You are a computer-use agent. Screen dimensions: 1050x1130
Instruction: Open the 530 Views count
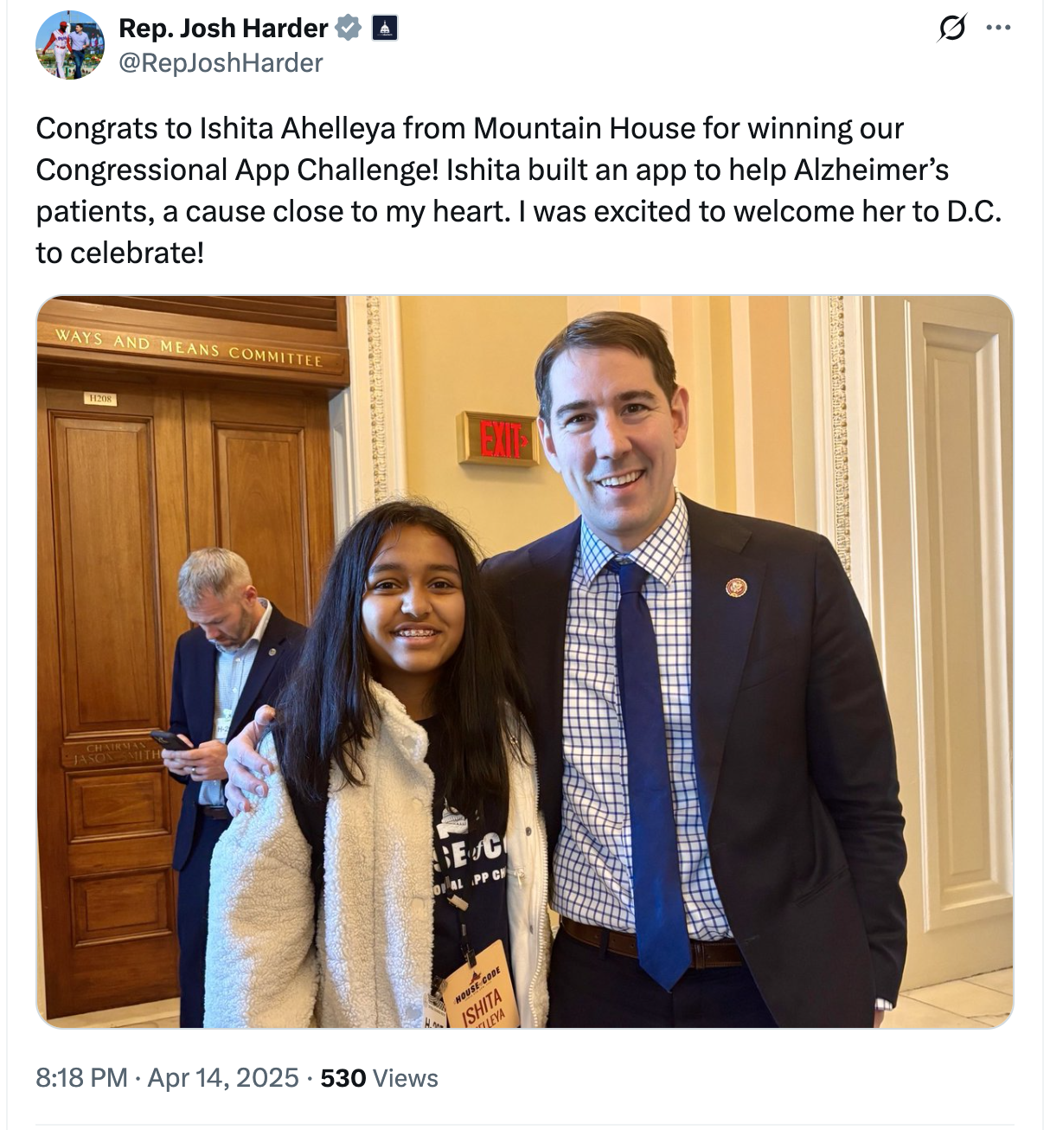[x=379, y=1078]
